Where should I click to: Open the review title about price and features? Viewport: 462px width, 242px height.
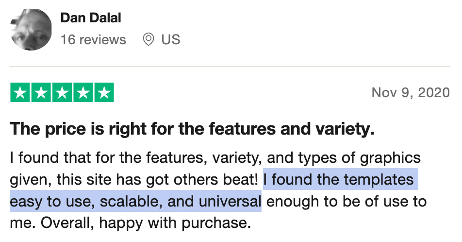point(192,129)
